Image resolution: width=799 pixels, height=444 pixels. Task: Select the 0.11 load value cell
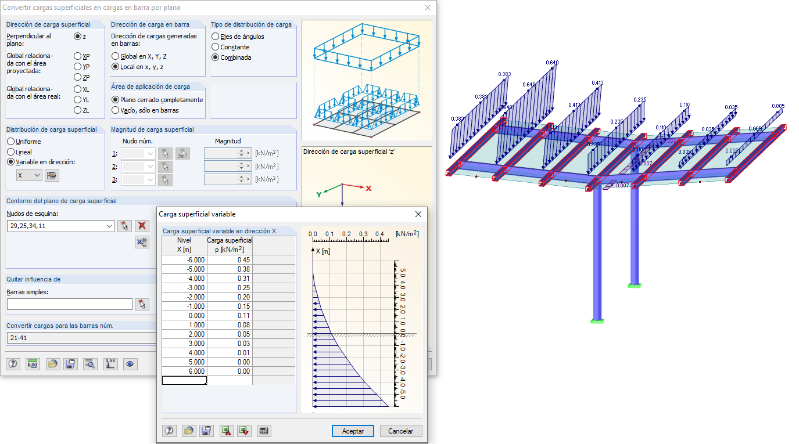230,316
